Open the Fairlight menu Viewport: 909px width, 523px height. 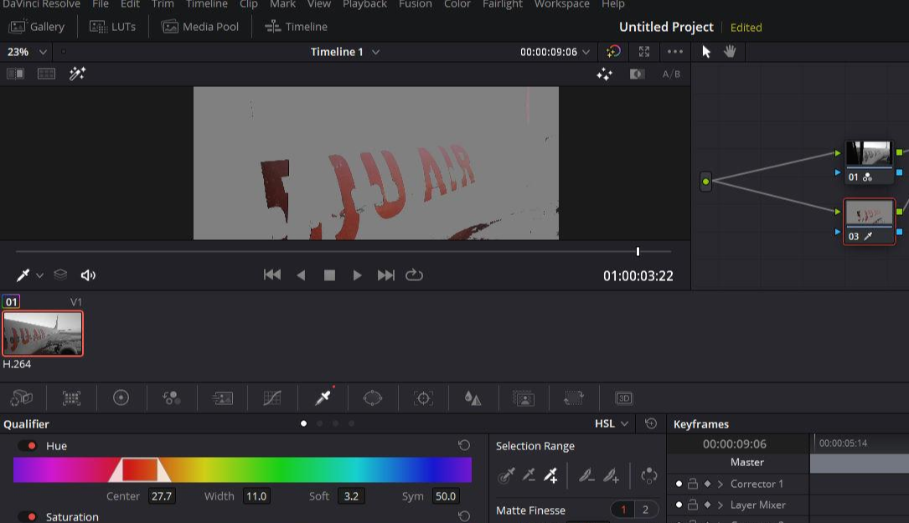click(x=502, y=4)
